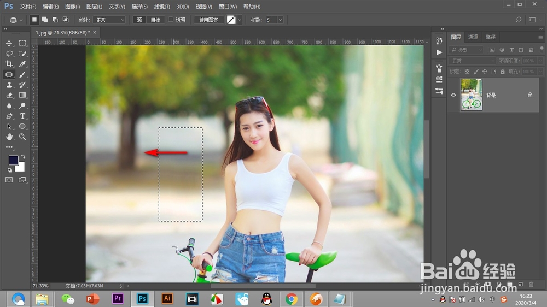Click the 背景 layer thumbnail
The height and width of the screenshot is (307, 547).
click(472, 95)
